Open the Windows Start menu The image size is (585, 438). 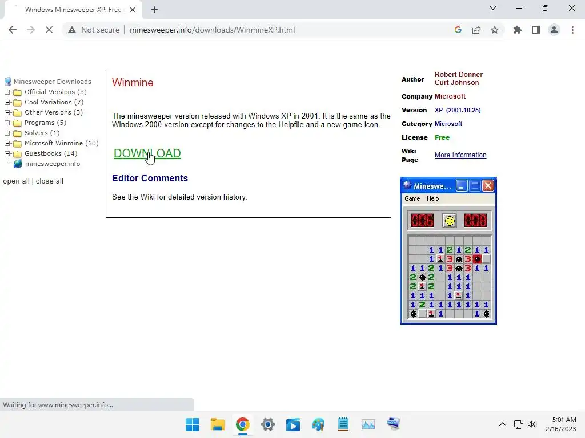[x=192, y=424]
